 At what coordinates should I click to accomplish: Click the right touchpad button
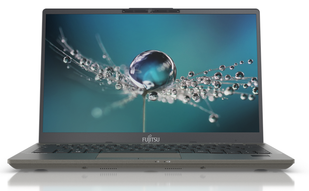(160, 158)
